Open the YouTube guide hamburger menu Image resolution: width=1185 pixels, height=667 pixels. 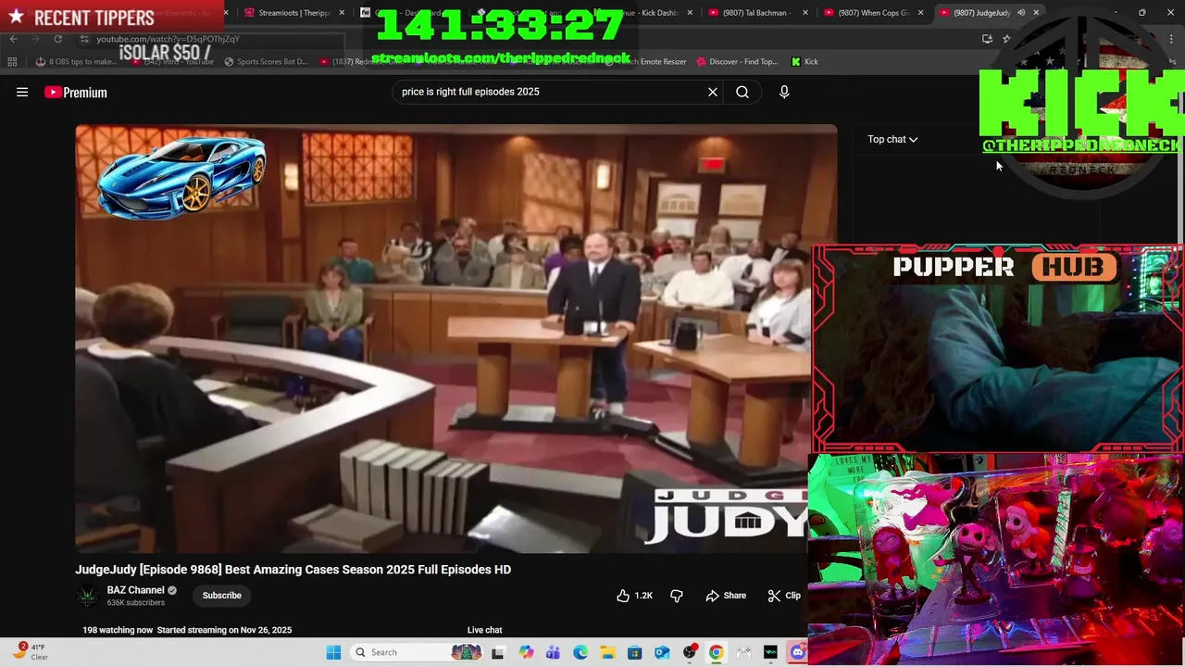22,92
